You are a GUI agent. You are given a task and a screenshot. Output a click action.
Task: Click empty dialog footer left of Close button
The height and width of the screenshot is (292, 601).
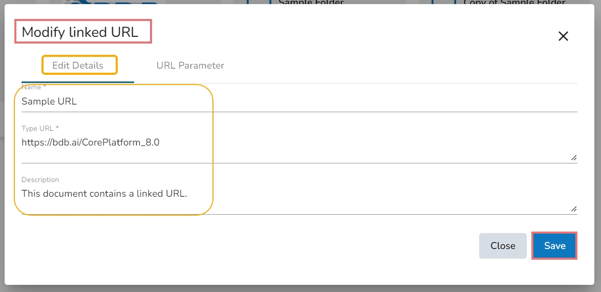pos(256,246)
